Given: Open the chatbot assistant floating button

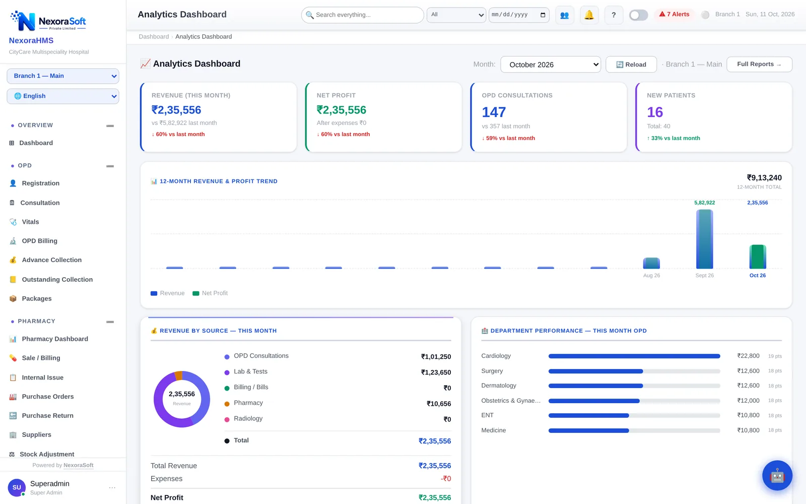Looking at the screenshot, I should (x=777, y=475).
